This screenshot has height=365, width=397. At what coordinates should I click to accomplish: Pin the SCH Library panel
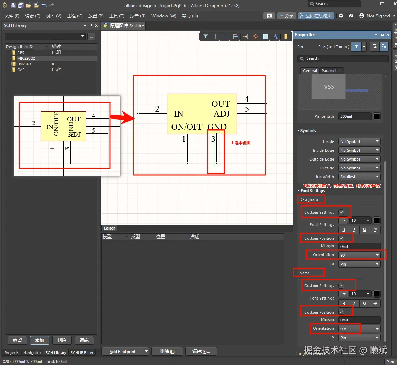[x=91, y=25]
